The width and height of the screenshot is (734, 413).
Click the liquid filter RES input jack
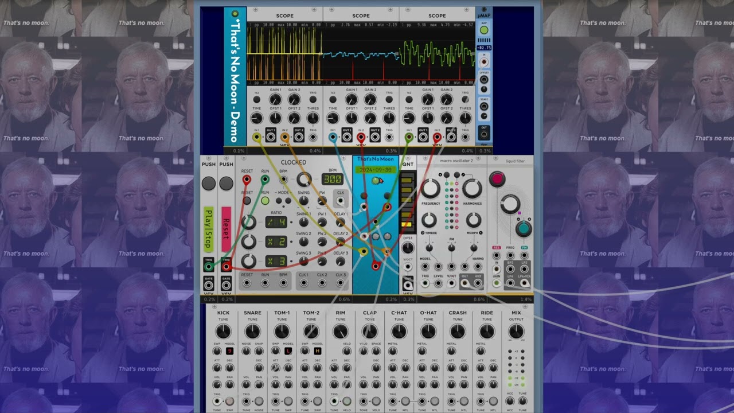click(x=496, y=255)
